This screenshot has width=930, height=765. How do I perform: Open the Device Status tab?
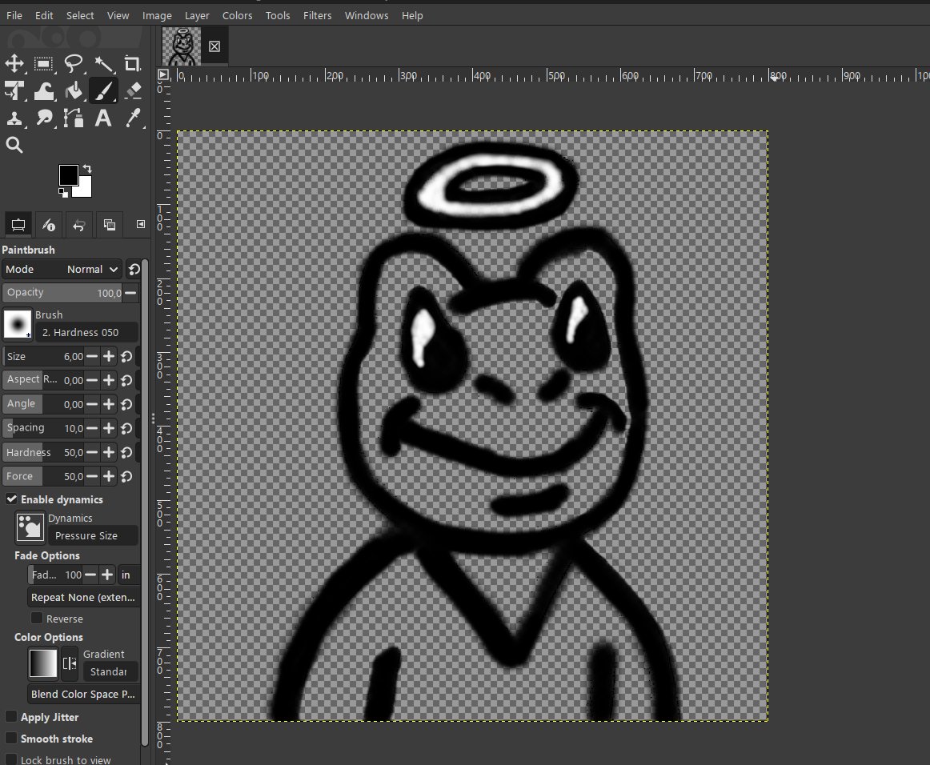pyautogui.click(x=49, y=225)
